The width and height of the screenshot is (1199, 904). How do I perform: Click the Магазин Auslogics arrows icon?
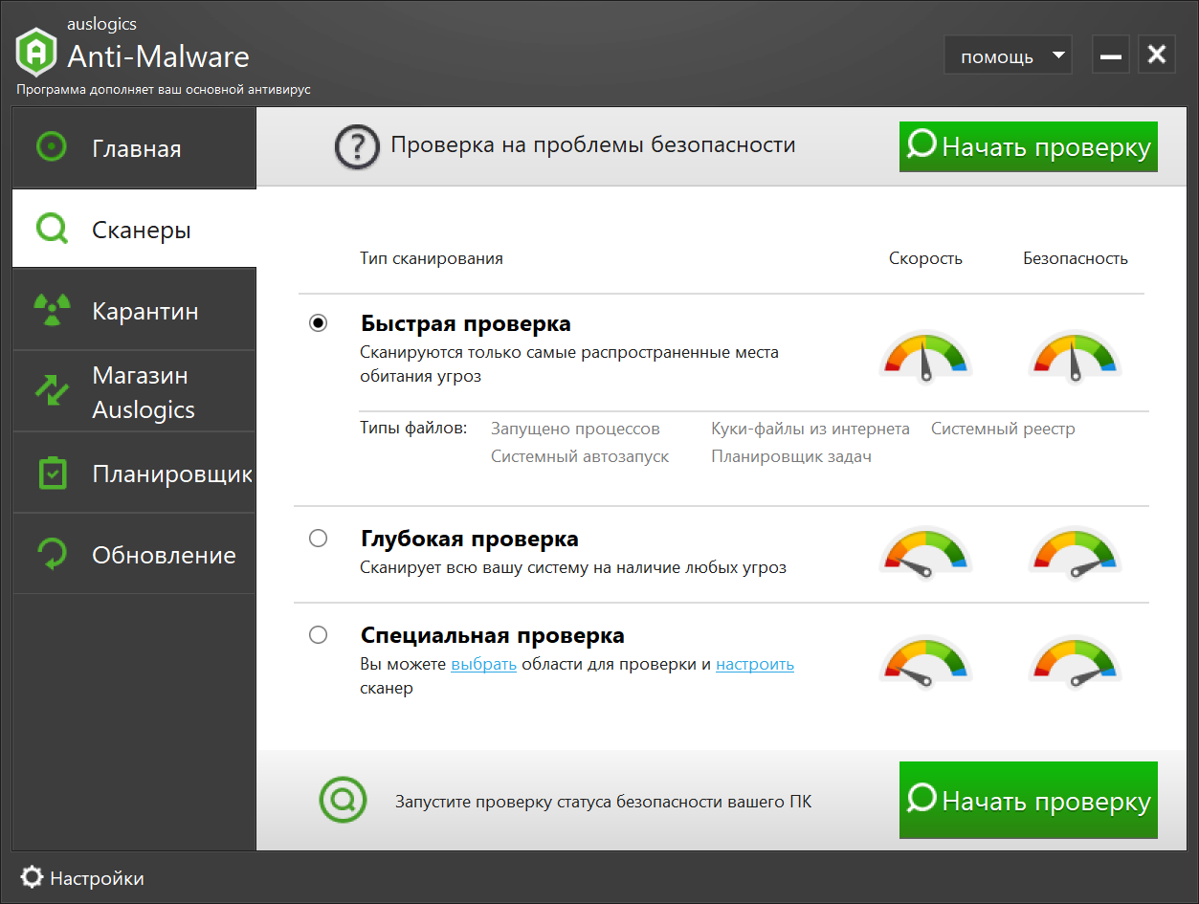click(52, 390)
